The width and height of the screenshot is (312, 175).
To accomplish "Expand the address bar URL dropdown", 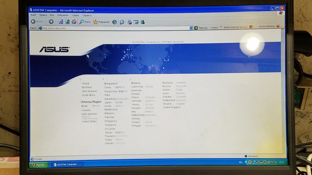I will point(191,28).
